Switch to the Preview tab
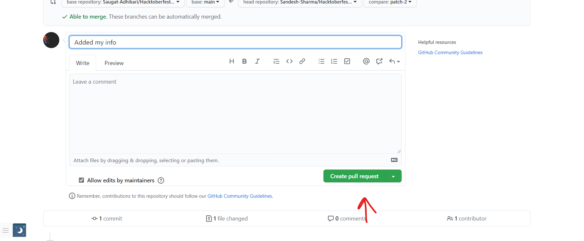This screenshot has width=584, height=241. (x=114, y=63)
